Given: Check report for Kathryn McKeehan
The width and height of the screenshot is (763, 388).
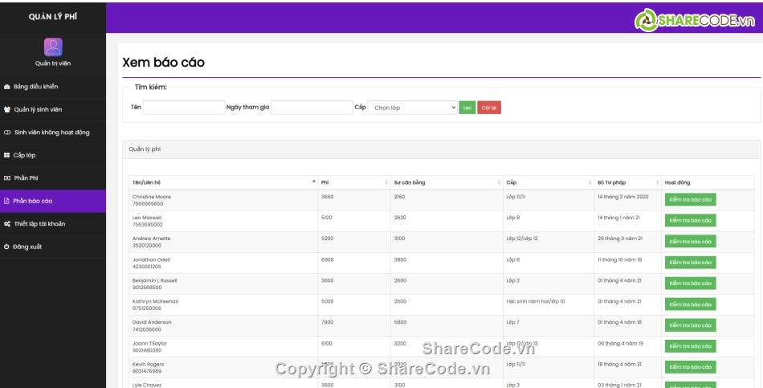Looking at the screenshot, I should [x=691, y=304].
